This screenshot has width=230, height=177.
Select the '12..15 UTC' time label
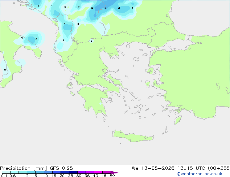pos(191,168)
